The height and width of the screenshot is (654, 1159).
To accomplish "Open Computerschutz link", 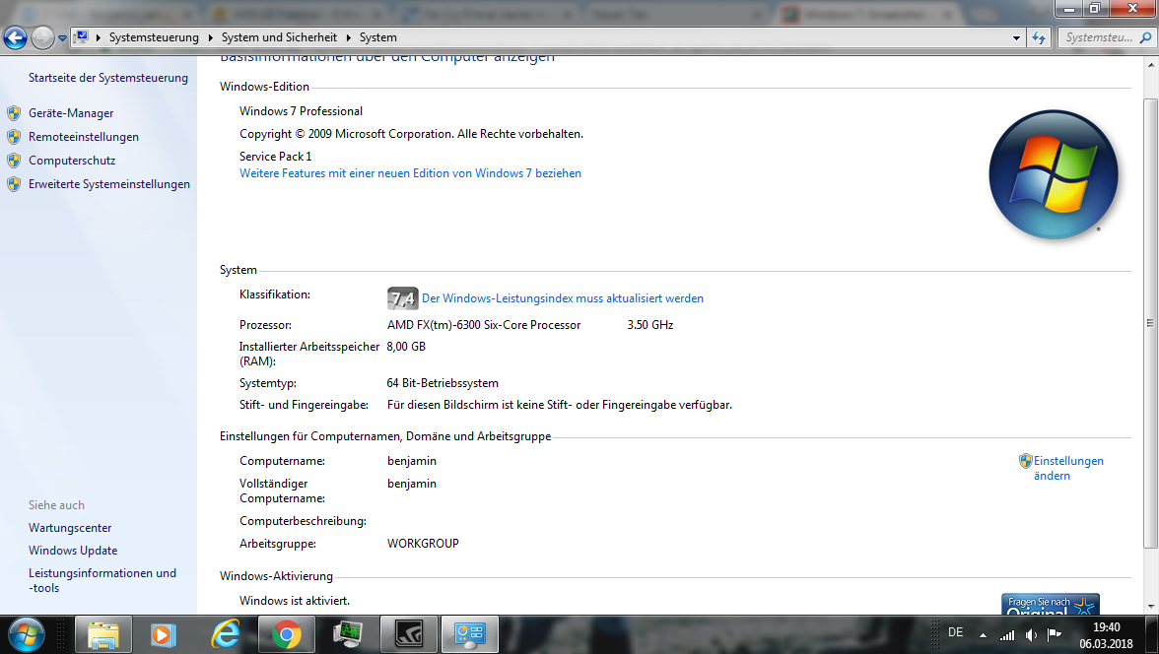I will point(72,161).
